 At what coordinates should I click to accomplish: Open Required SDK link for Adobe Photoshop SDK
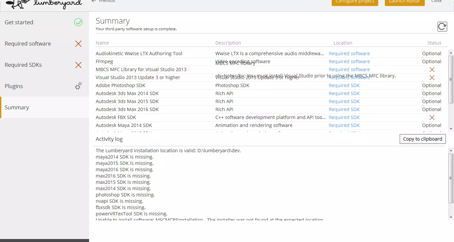tap(344, 85)
